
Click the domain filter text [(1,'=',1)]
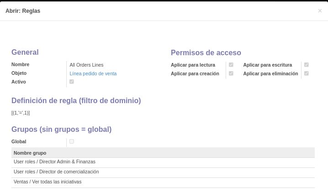point(21,113)
